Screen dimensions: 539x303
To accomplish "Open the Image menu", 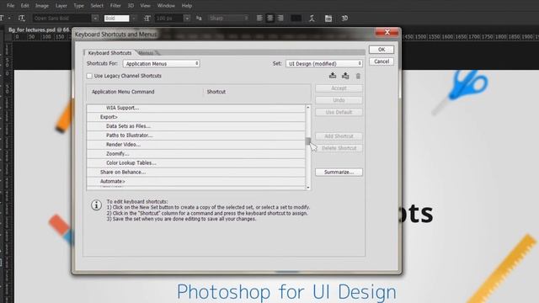I will [x=42, y=6].
